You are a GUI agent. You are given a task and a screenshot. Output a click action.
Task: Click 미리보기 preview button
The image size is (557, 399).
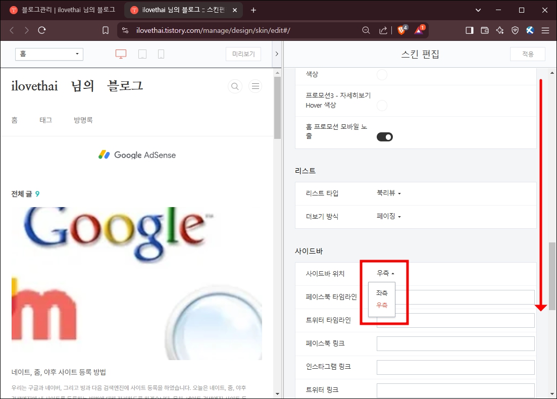click(243, 54)
